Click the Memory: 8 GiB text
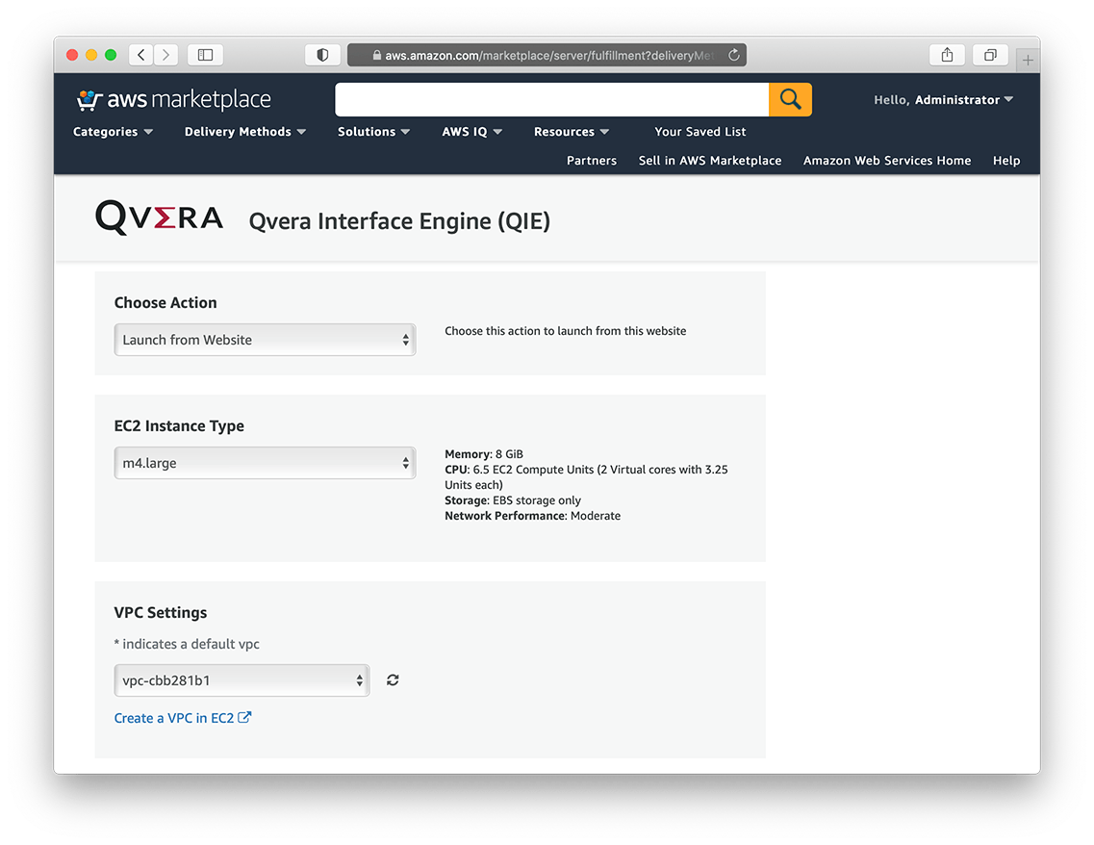Viewport: 1094px width, 845px height. point(484,454)
